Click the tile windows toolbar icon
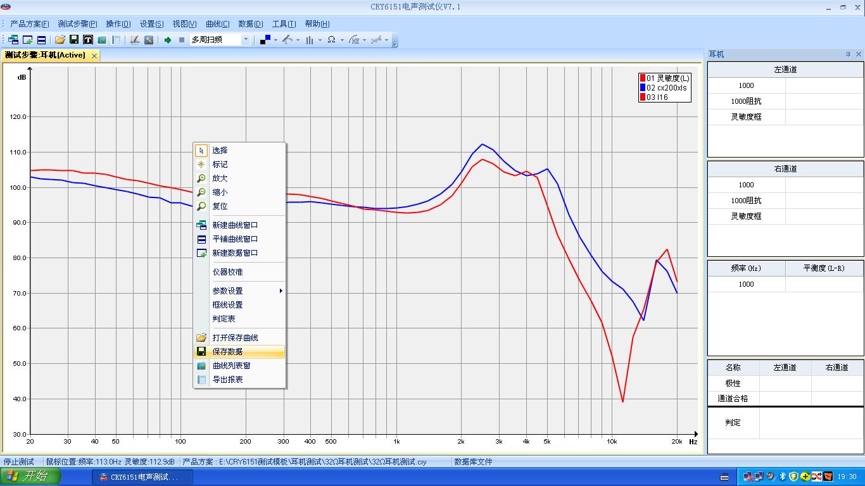 (41, 40)
